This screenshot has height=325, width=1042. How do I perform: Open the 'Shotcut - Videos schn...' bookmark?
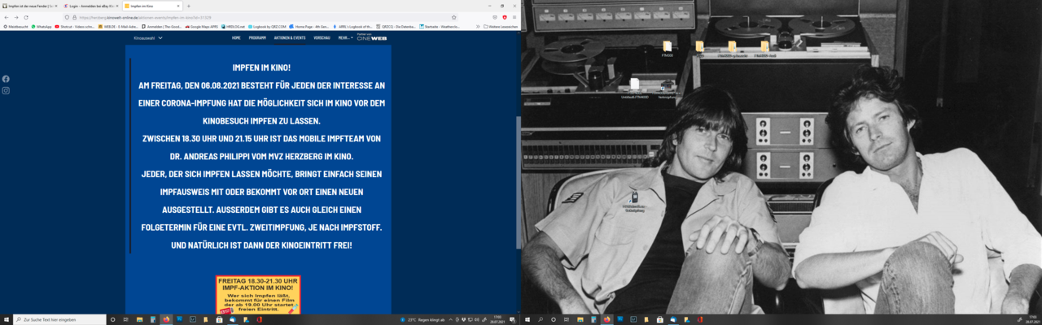coord(74,26)
